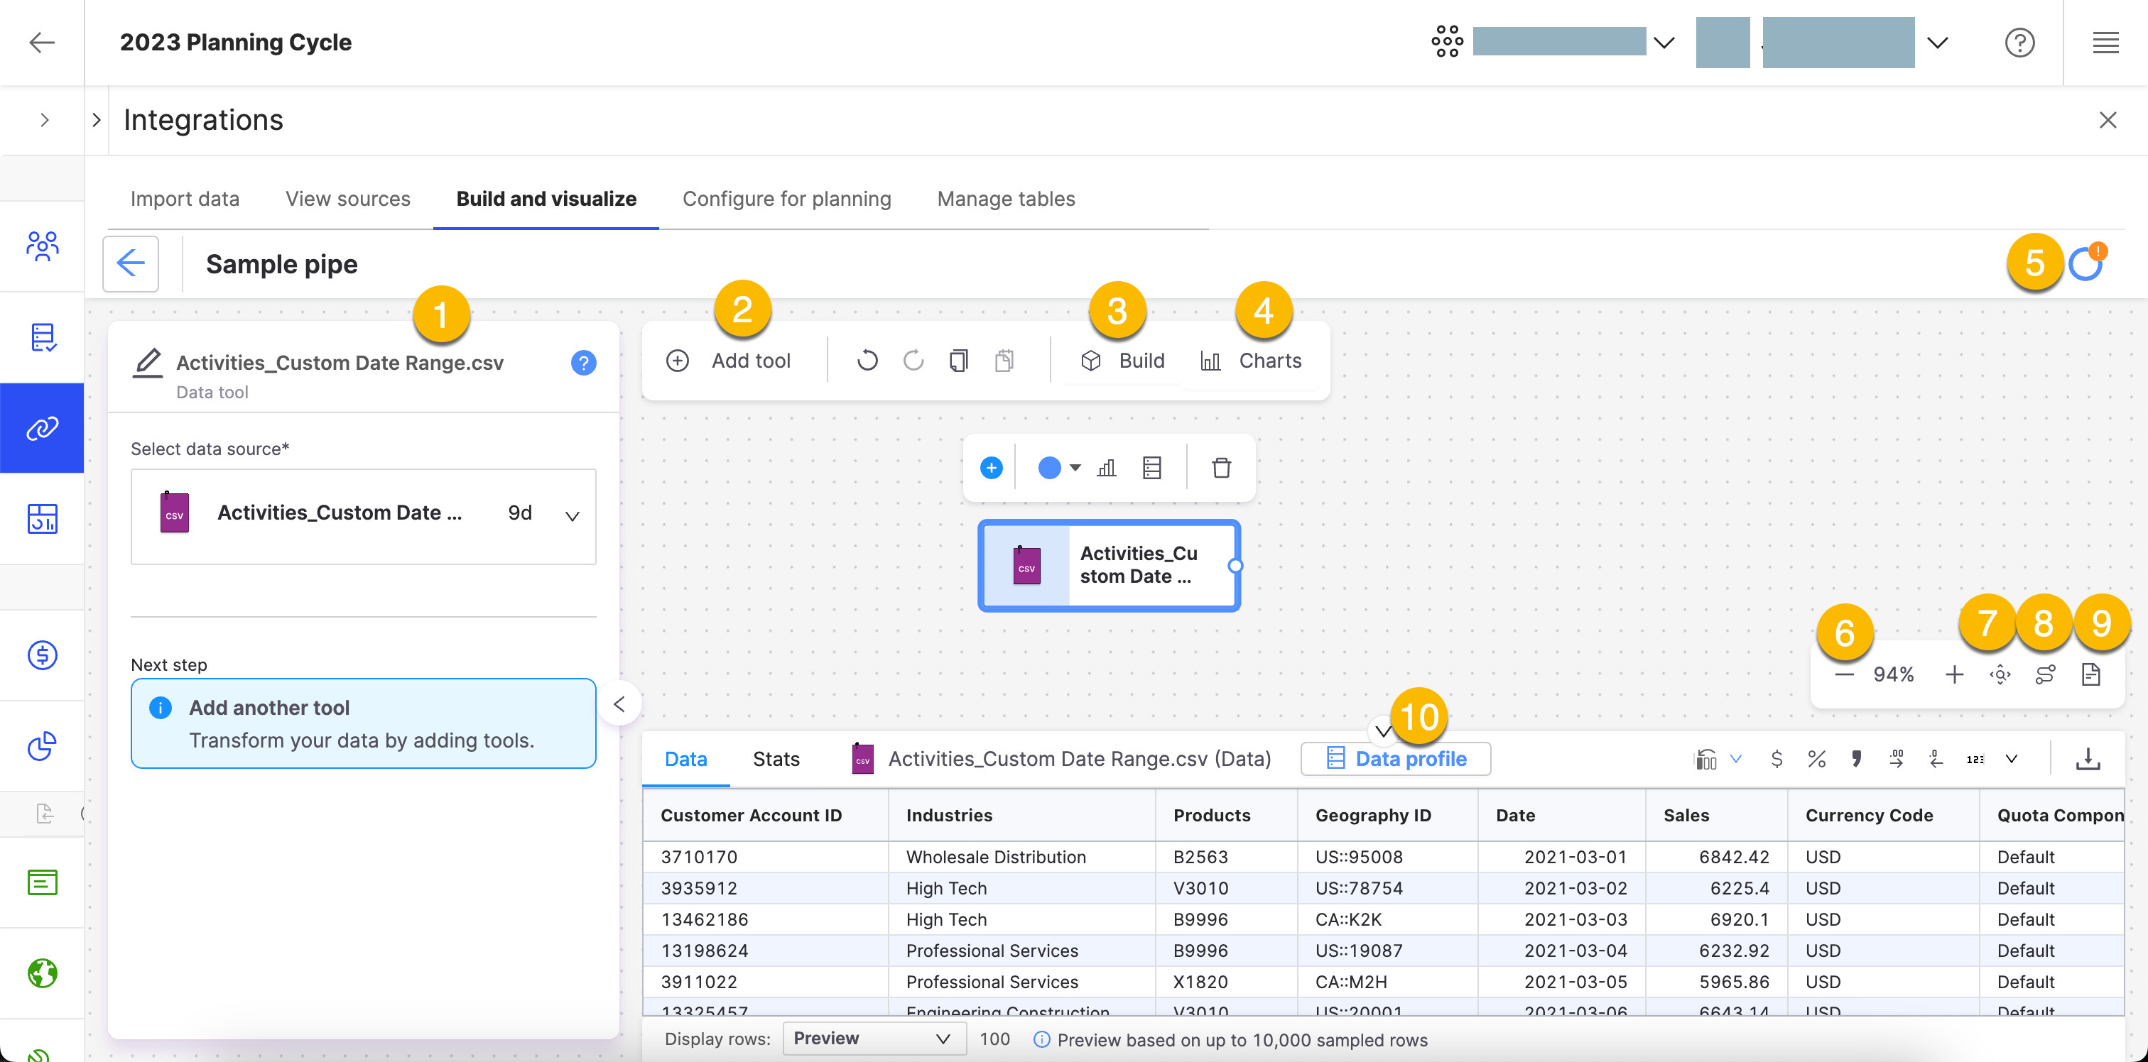Open the Select data source dropdown
2148x1062 pixels.
364,517
